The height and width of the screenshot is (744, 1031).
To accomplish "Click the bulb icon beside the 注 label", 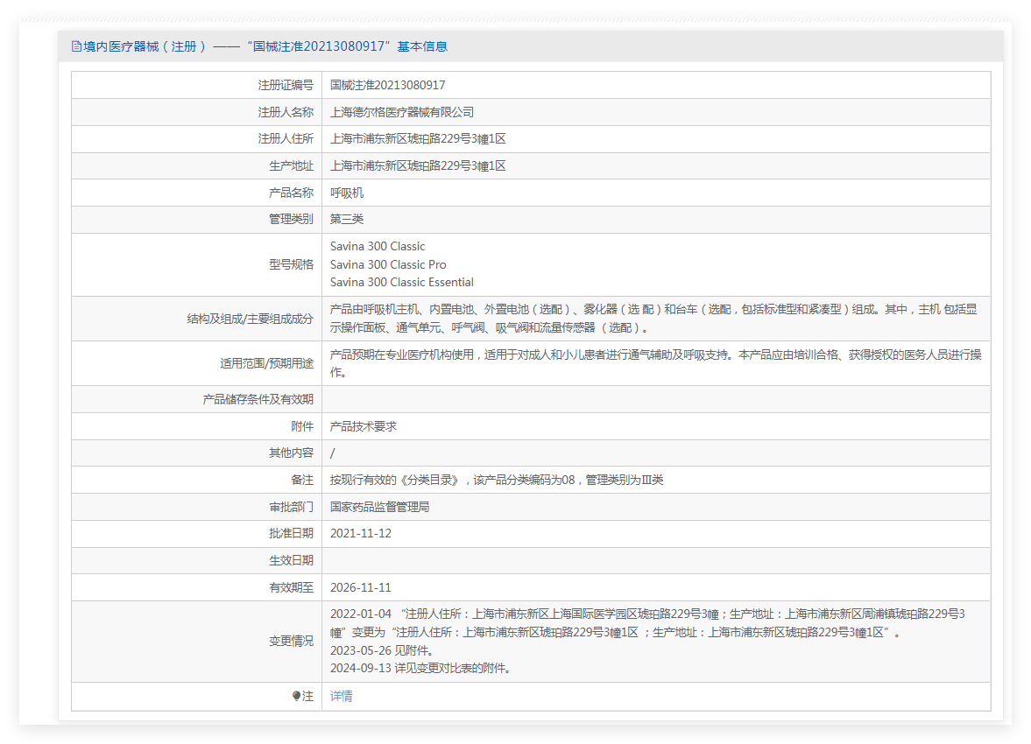I will 297,697.
